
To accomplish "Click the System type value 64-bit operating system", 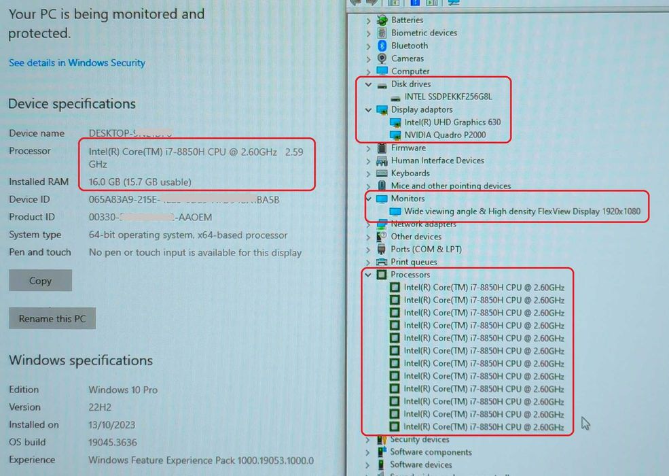I will [188, 235].
